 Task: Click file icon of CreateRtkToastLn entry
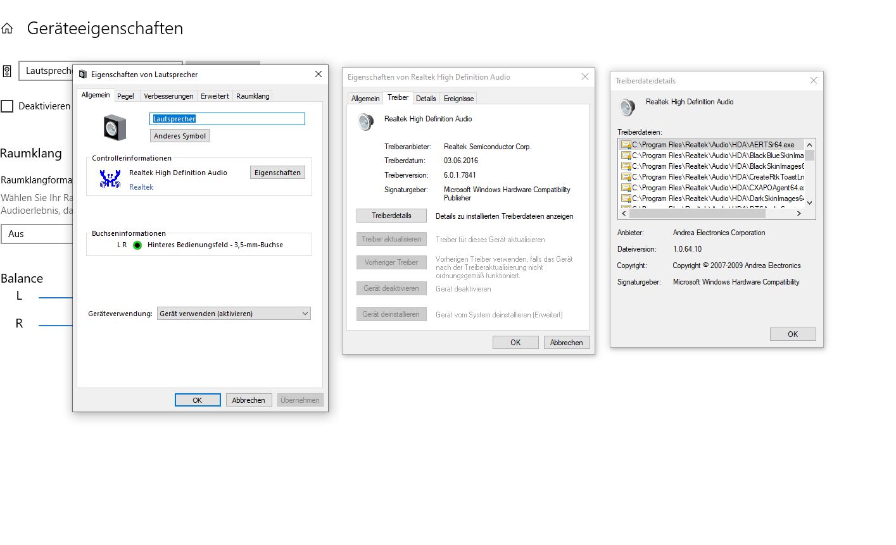point(626,177)
